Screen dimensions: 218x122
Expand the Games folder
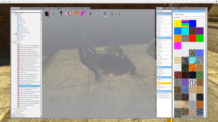coord(14,113)
